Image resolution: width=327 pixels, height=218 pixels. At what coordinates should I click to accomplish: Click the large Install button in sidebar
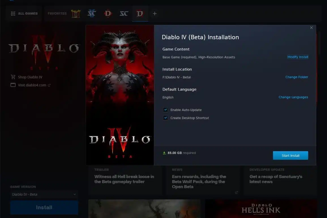click(x=44, y=207)
